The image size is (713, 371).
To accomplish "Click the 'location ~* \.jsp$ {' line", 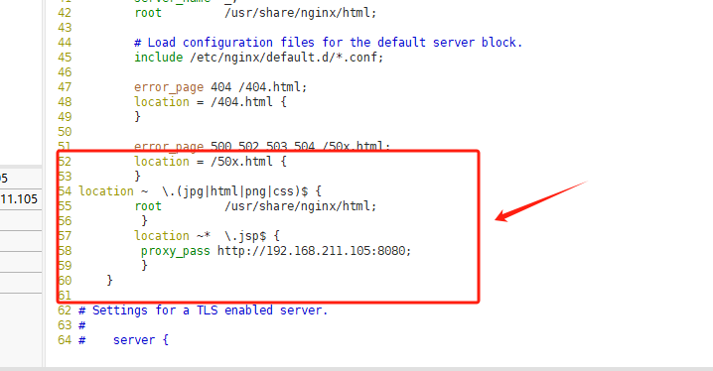I will (207, 236).
